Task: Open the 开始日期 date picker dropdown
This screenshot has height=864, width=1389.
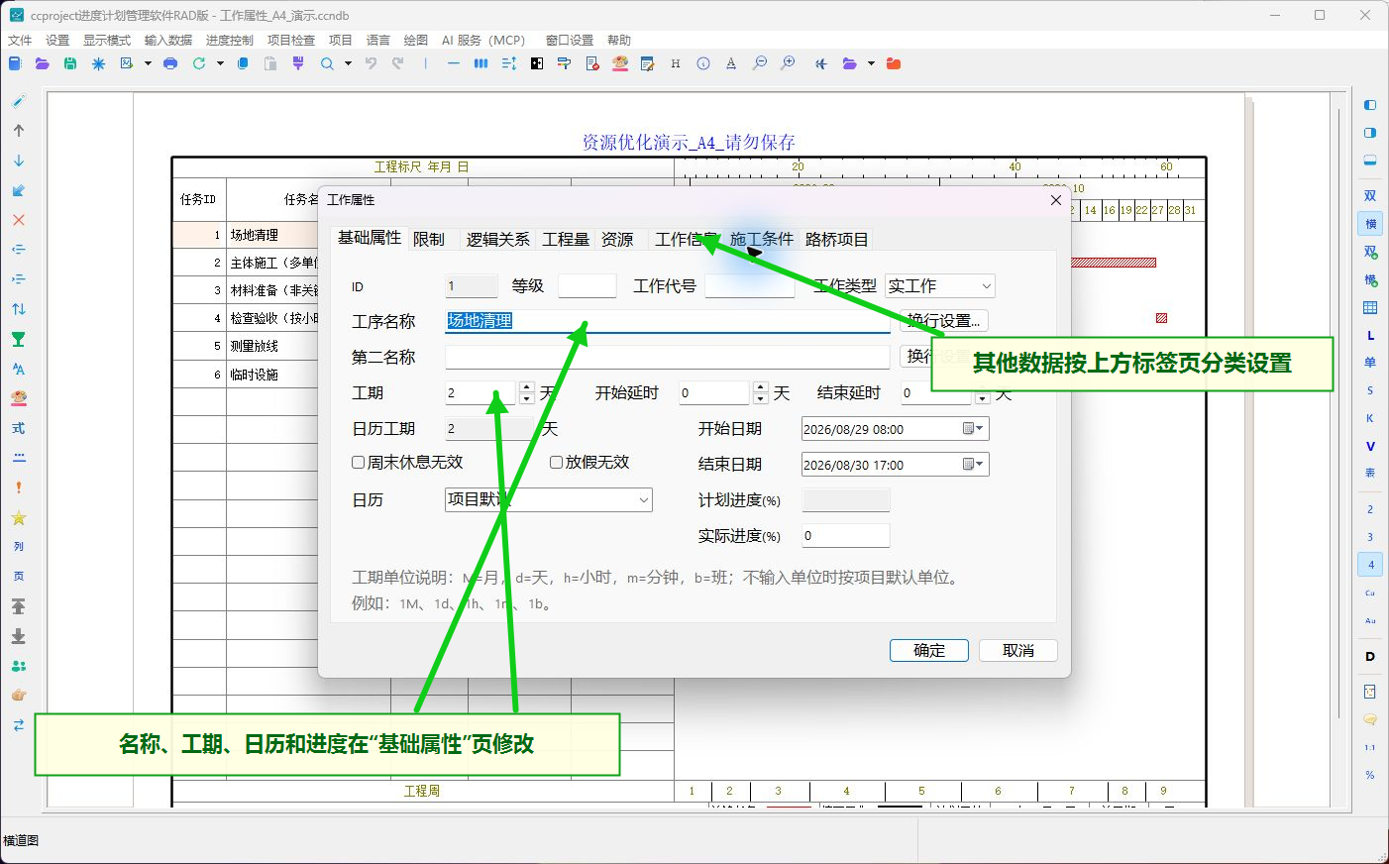Action: tap(975, 429)
